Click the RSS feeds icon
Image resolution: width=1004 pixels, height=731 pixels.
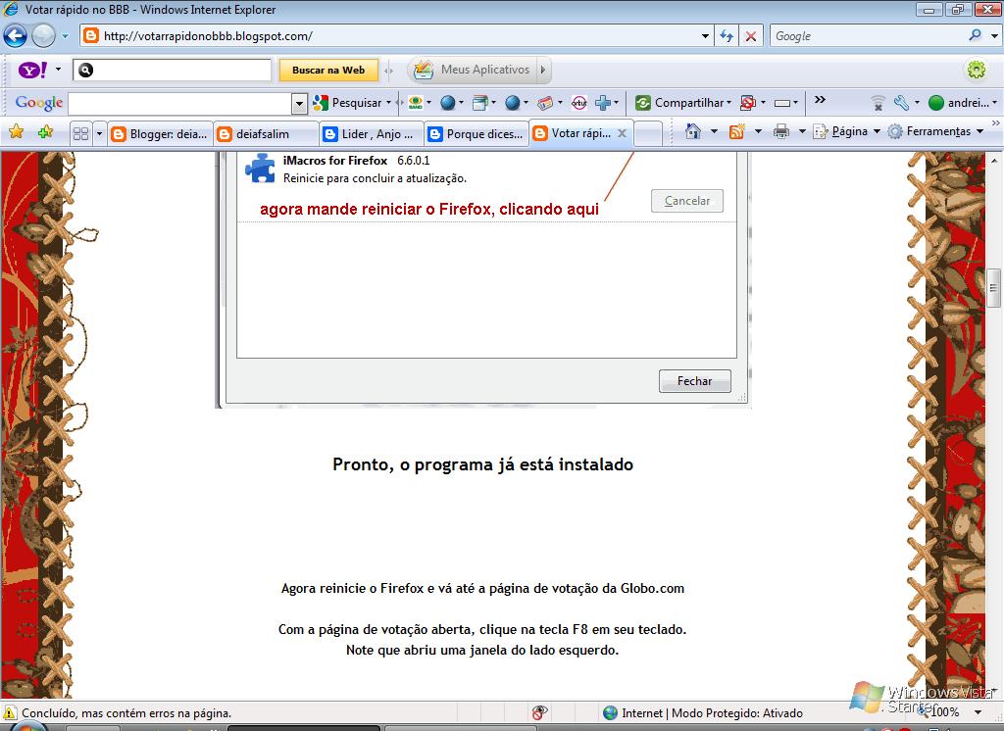737,131
